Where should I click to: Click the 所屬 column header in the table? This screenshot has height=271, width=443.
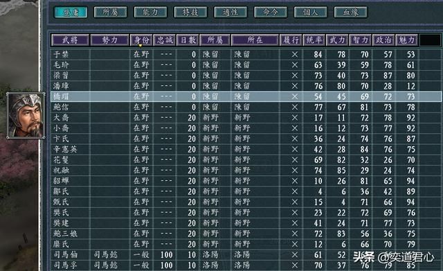point(215,40)
